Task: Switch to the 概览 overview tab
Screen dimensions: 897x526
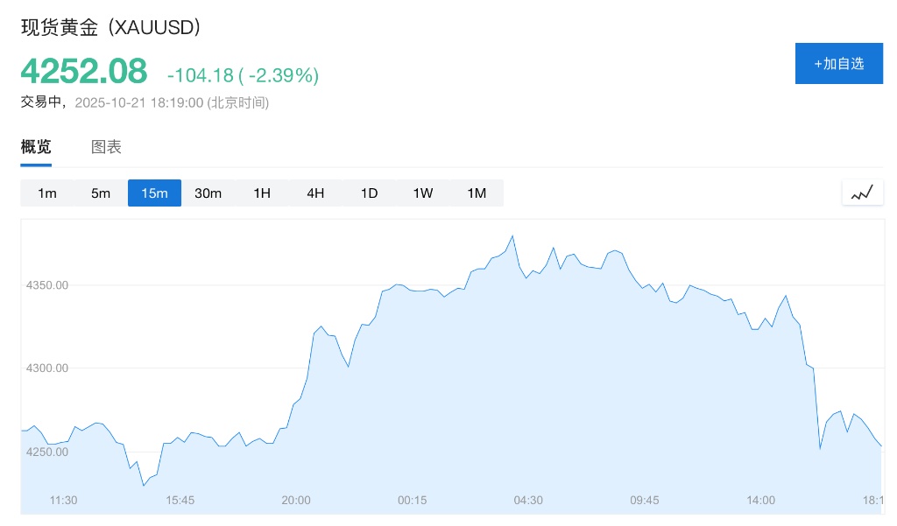Action: coord(36,147)
